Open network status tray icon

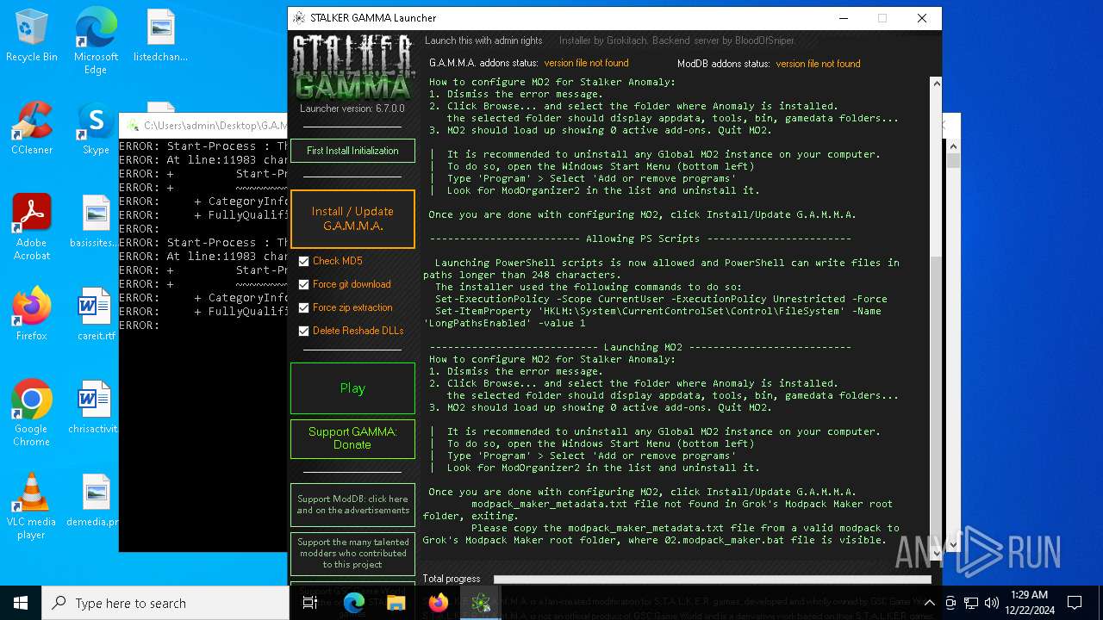971,603
